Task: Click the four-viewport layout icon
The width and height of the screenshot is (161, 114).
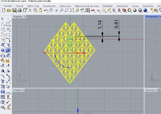Action: [87, 11]
